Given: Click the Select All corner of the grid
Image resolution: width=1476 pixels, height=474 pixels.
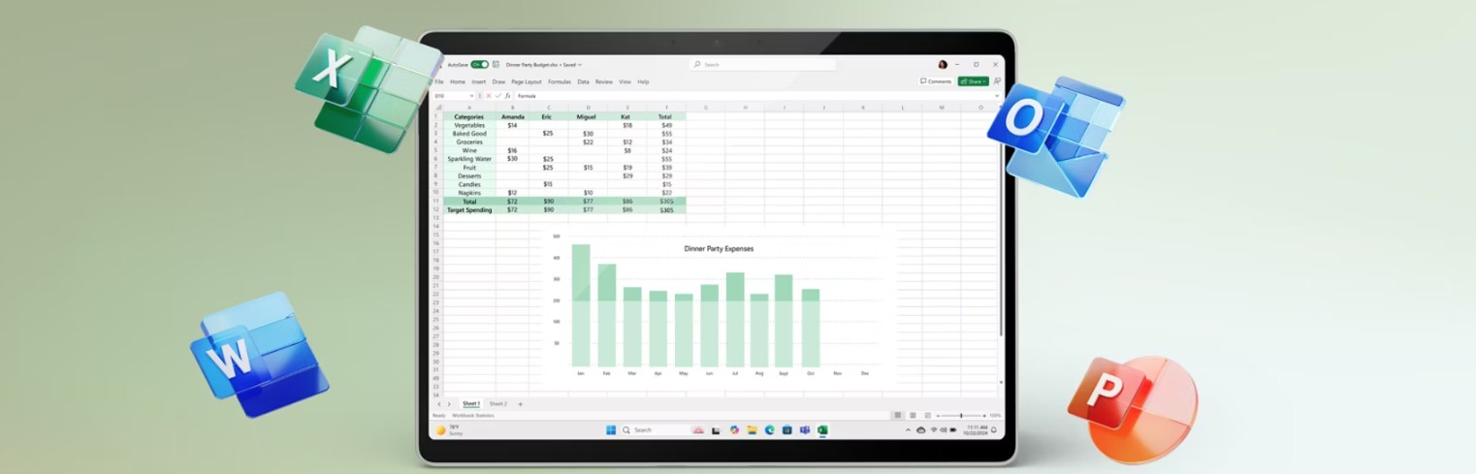Looking at the screenshot, I should 438,108.
